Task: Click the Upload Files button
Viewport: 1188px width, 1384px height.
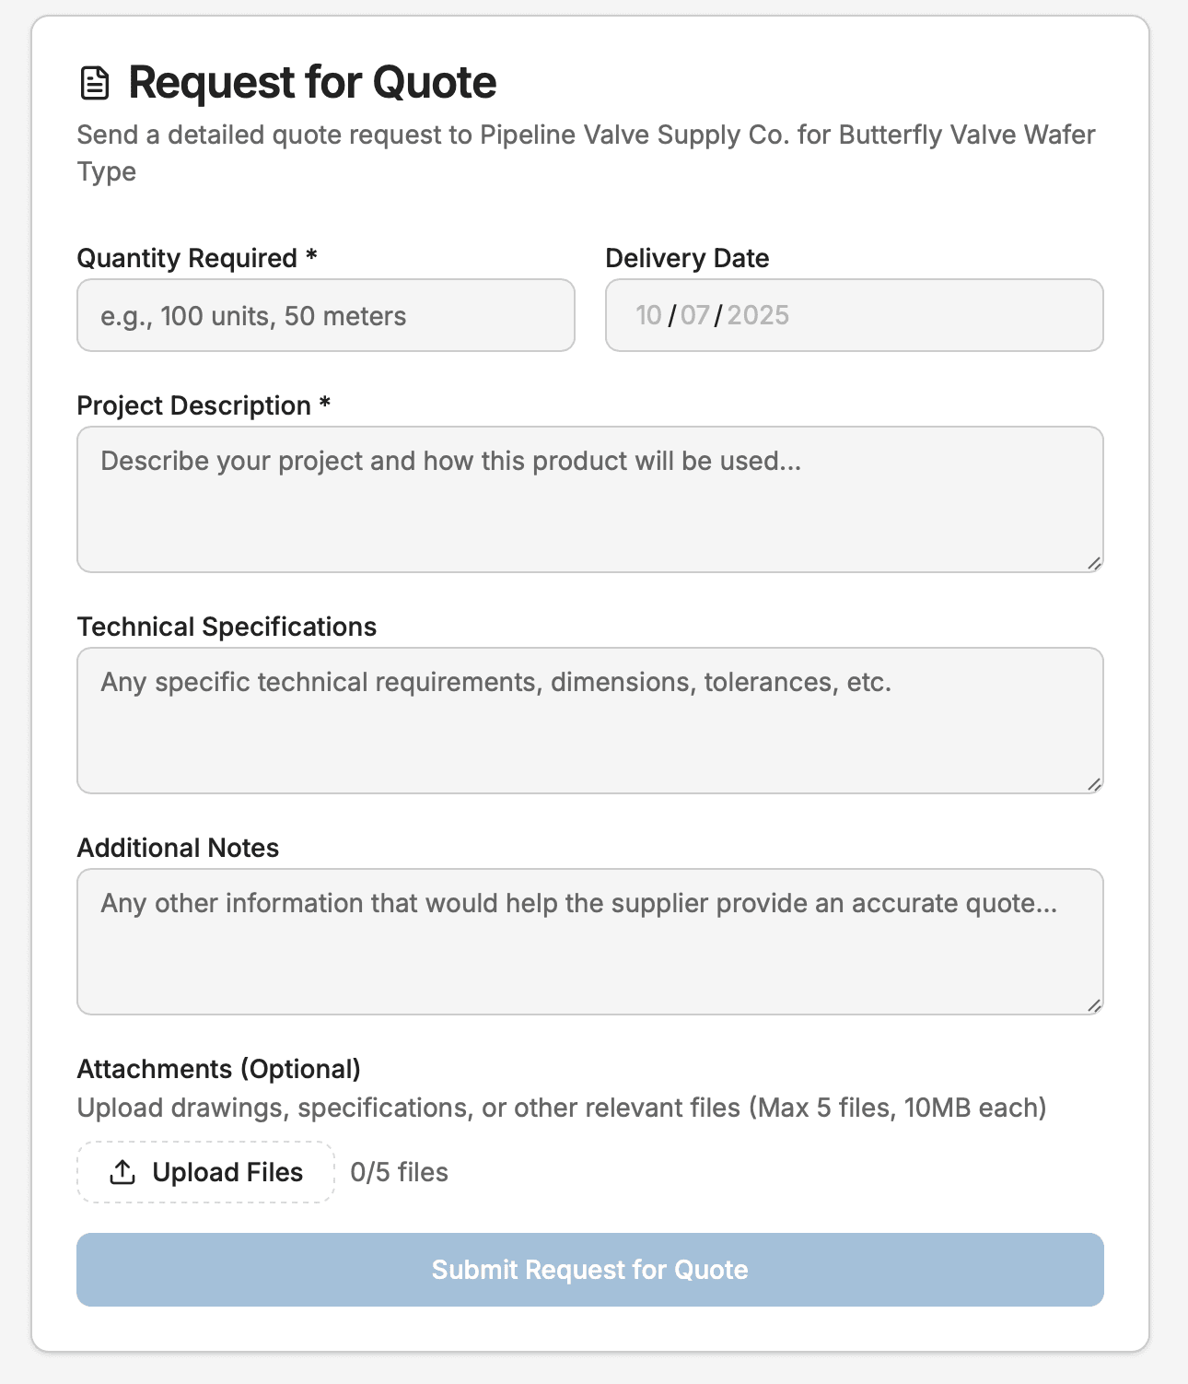Action: 204,1171
